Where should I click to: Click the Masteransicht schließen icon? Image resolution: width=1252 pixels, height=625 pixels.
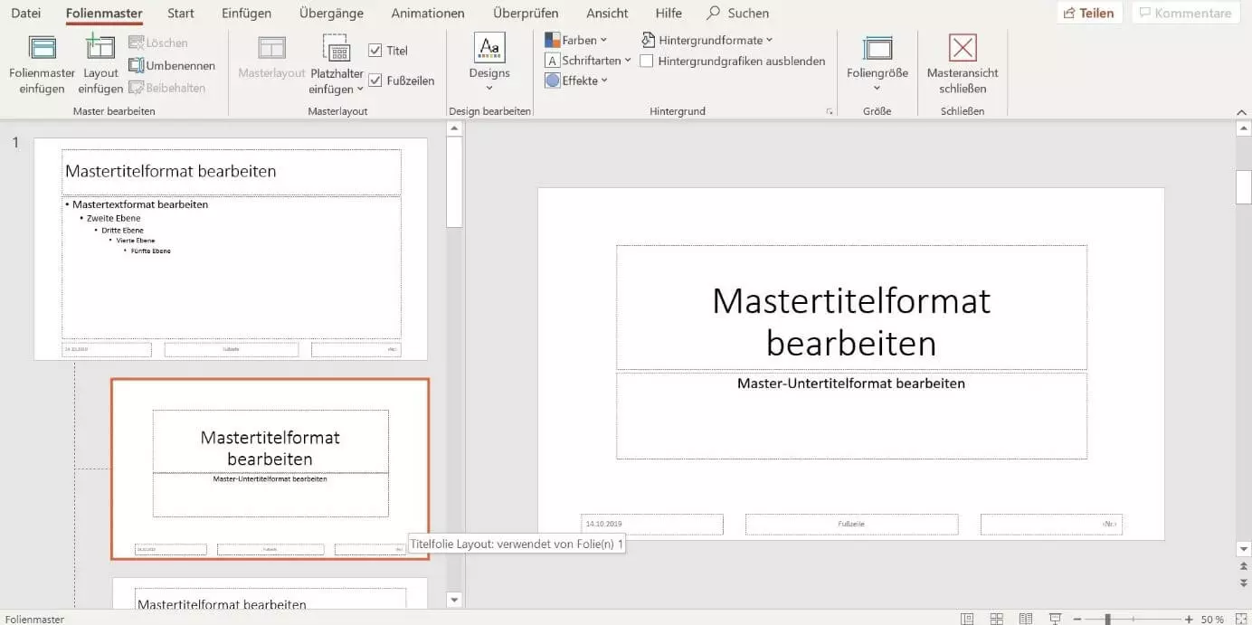963,49
